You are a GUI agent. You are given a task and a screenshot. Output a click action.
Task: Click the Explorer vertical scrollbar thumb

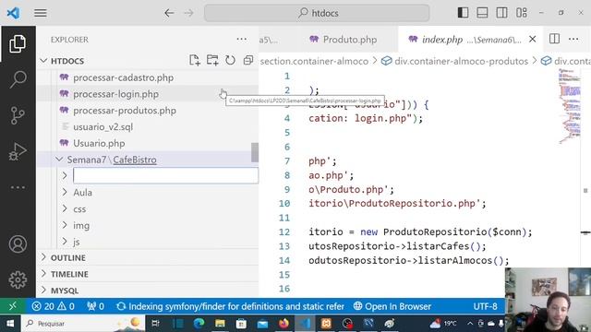tap(255, 152)
